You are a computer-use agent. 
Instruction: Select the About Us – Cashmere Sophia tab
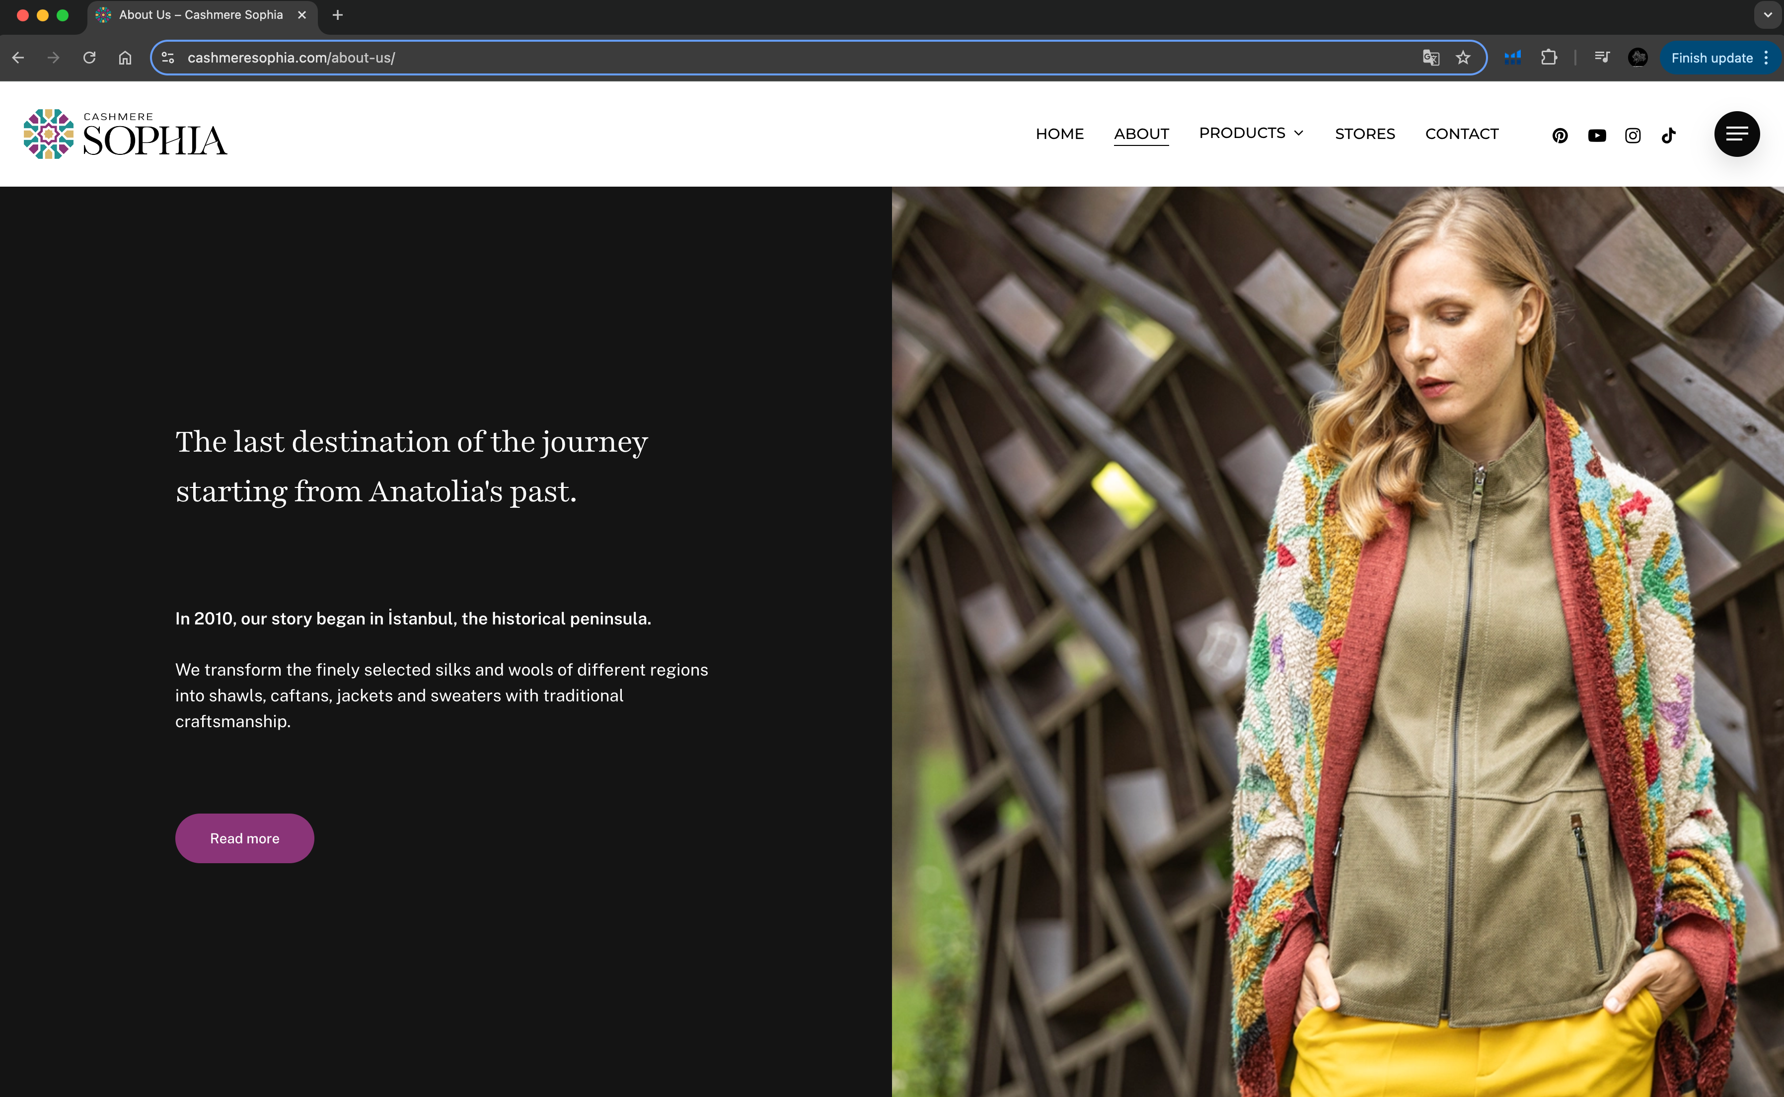[202, 15]
